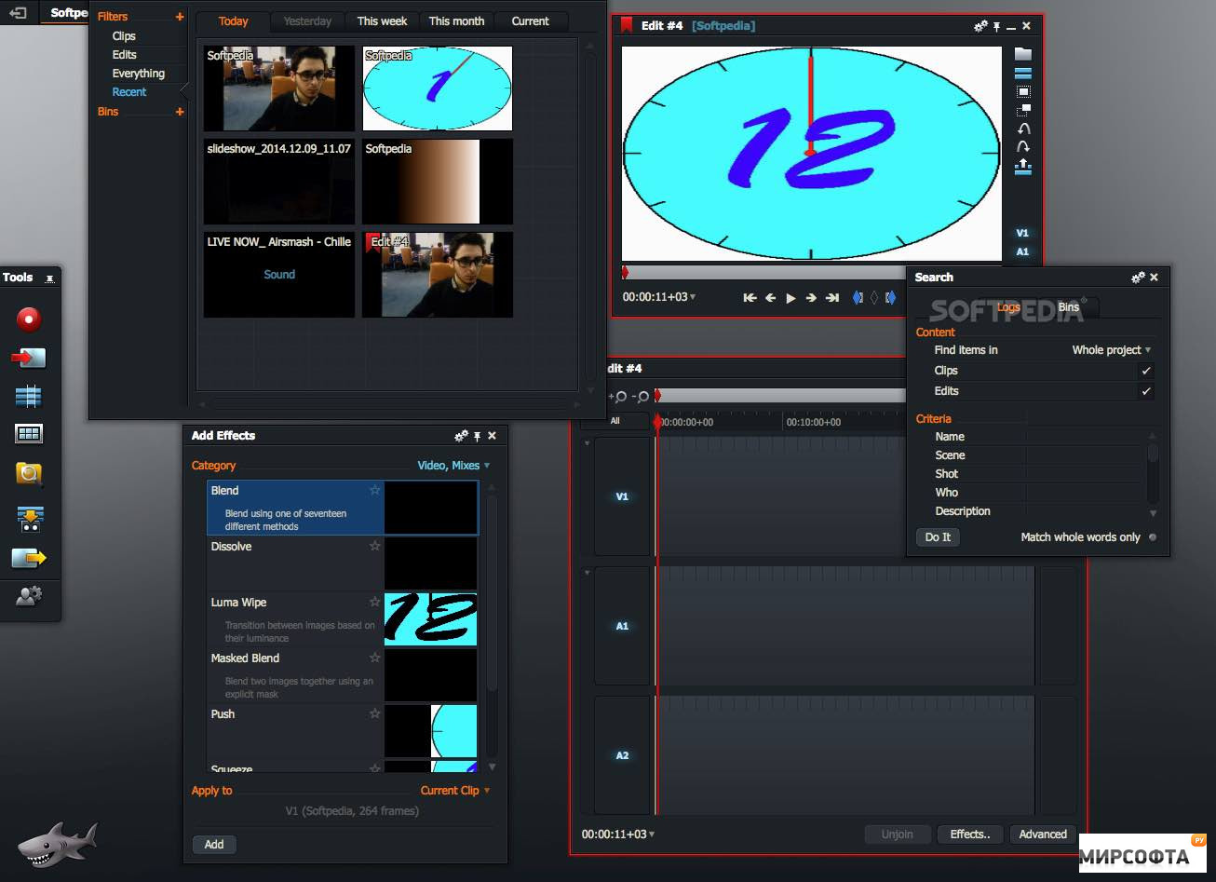Image resolution: width=1216 pixels, height=882 pixels.
Task: Open the Current Clip apply-to dropdown
Action: pos(455,791)
